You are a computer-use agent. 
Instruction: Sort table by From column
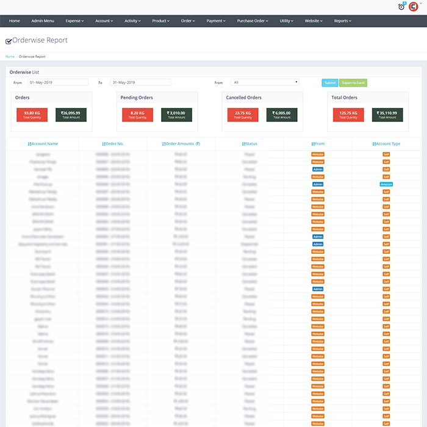[x=318, y=144]
